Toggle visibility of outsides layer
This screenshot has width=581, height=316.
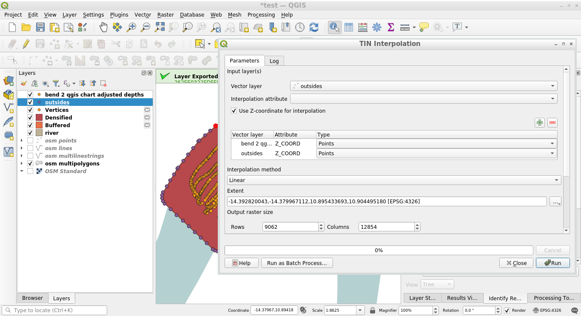tap(30, 102)
